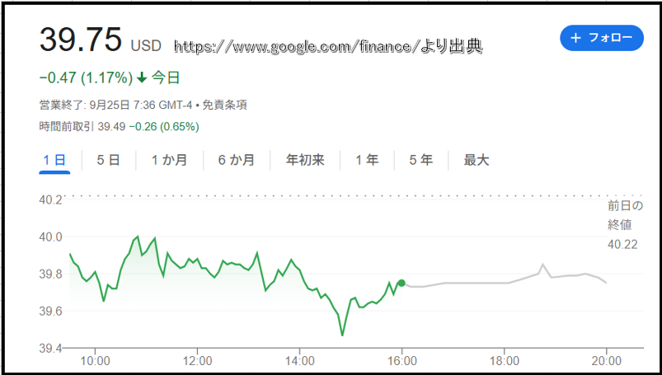This screenshot has width=662, height=375.
Task: Click the dotted previous-close line at top
Action: (330, 196)
